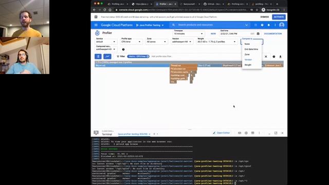The image size is (329, 185).
Task: Open Cloud Shell in a new window
Action: pyautogui.click(x=276, y=133)
